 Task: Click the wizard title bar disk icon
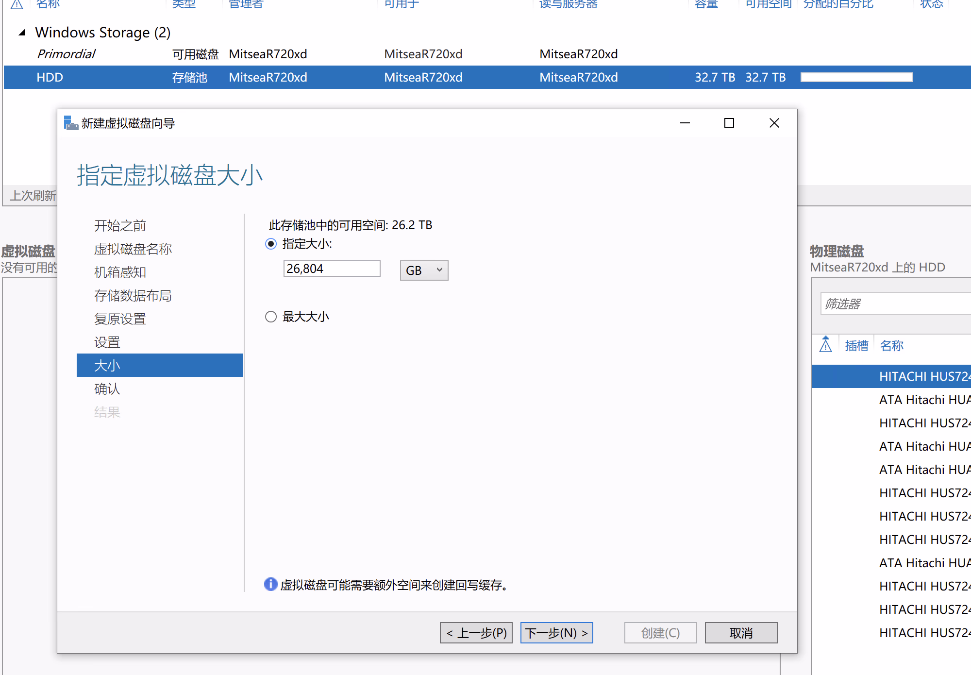pos(71,123)
